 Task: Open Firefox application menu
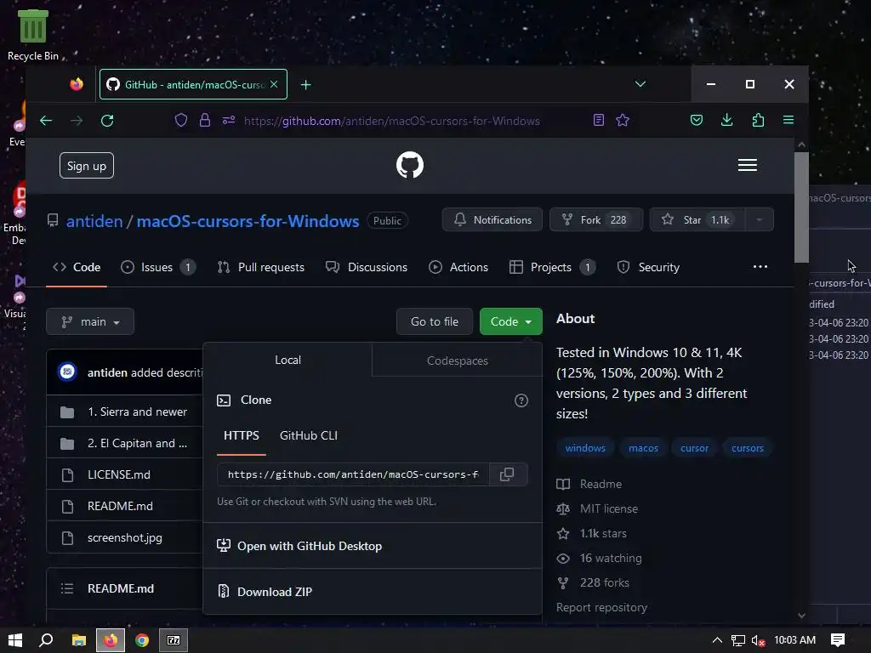(x=788, y=121)
